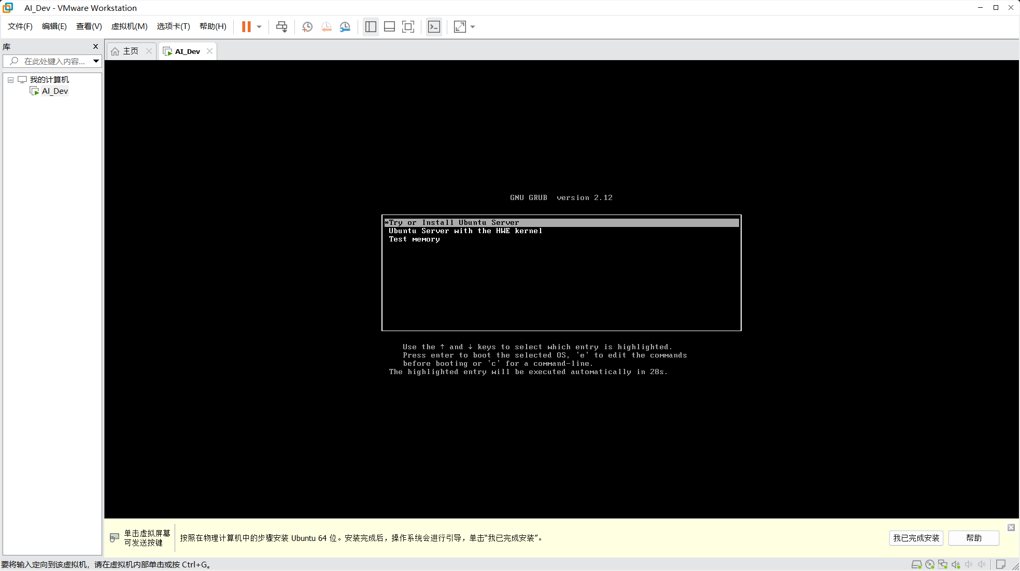This screenshot has height=571, width=1020.
Task: Minimize the VMware Workstation window
Action: pos(980,7)
